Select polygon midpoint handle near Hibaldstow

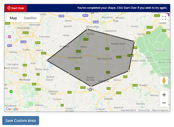111,35
